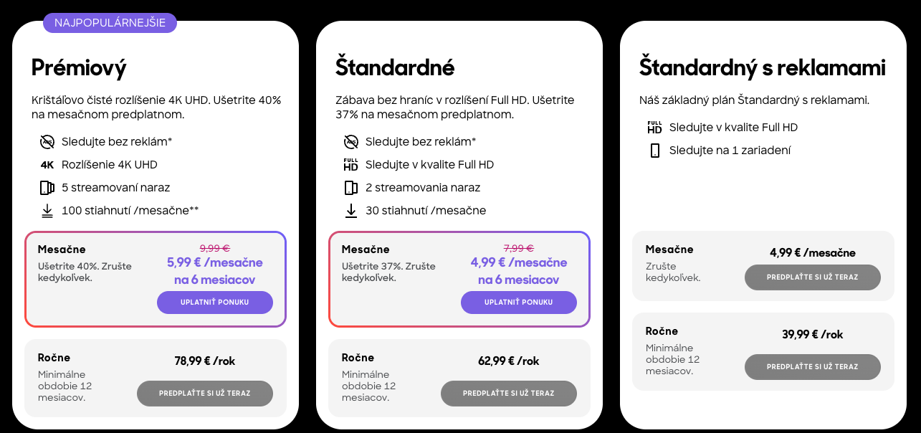Screen dimensions: 921x433
Task: Click Full HD icon in ad-supported plan
Action: [x=654, y=128]
